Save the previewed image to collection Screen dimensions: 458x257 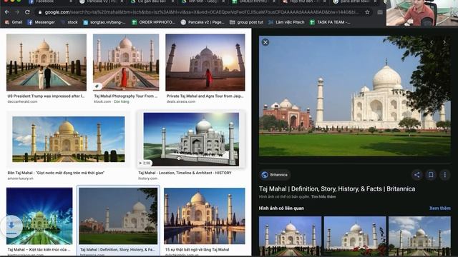(431, 175)
